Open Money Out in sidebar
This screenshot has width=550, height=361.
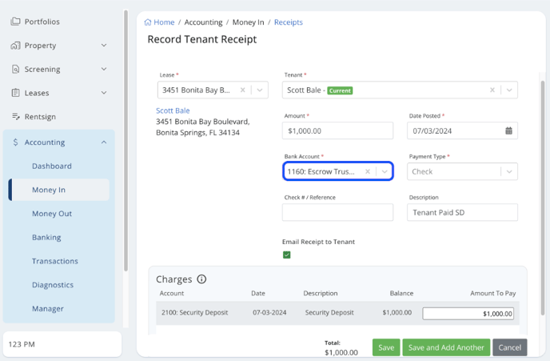click(x=52, y=214)
